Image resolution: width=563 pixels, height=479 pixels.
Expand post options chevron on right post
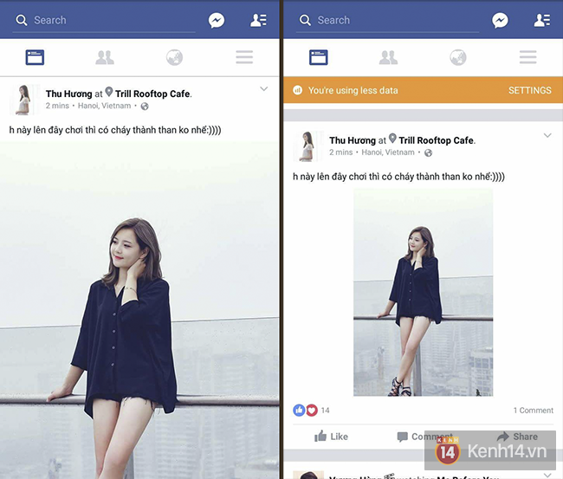tap(547, 135)
